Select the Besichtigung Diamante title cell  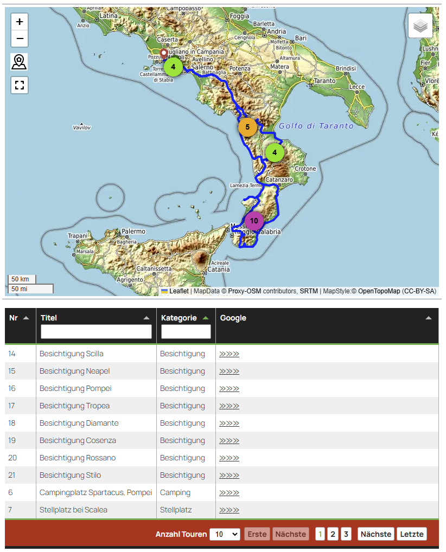96,423
